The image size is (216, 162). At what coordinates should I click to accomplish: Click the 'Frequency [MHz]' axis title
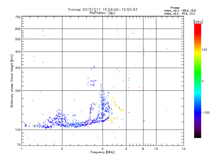[x=102, y=152]
